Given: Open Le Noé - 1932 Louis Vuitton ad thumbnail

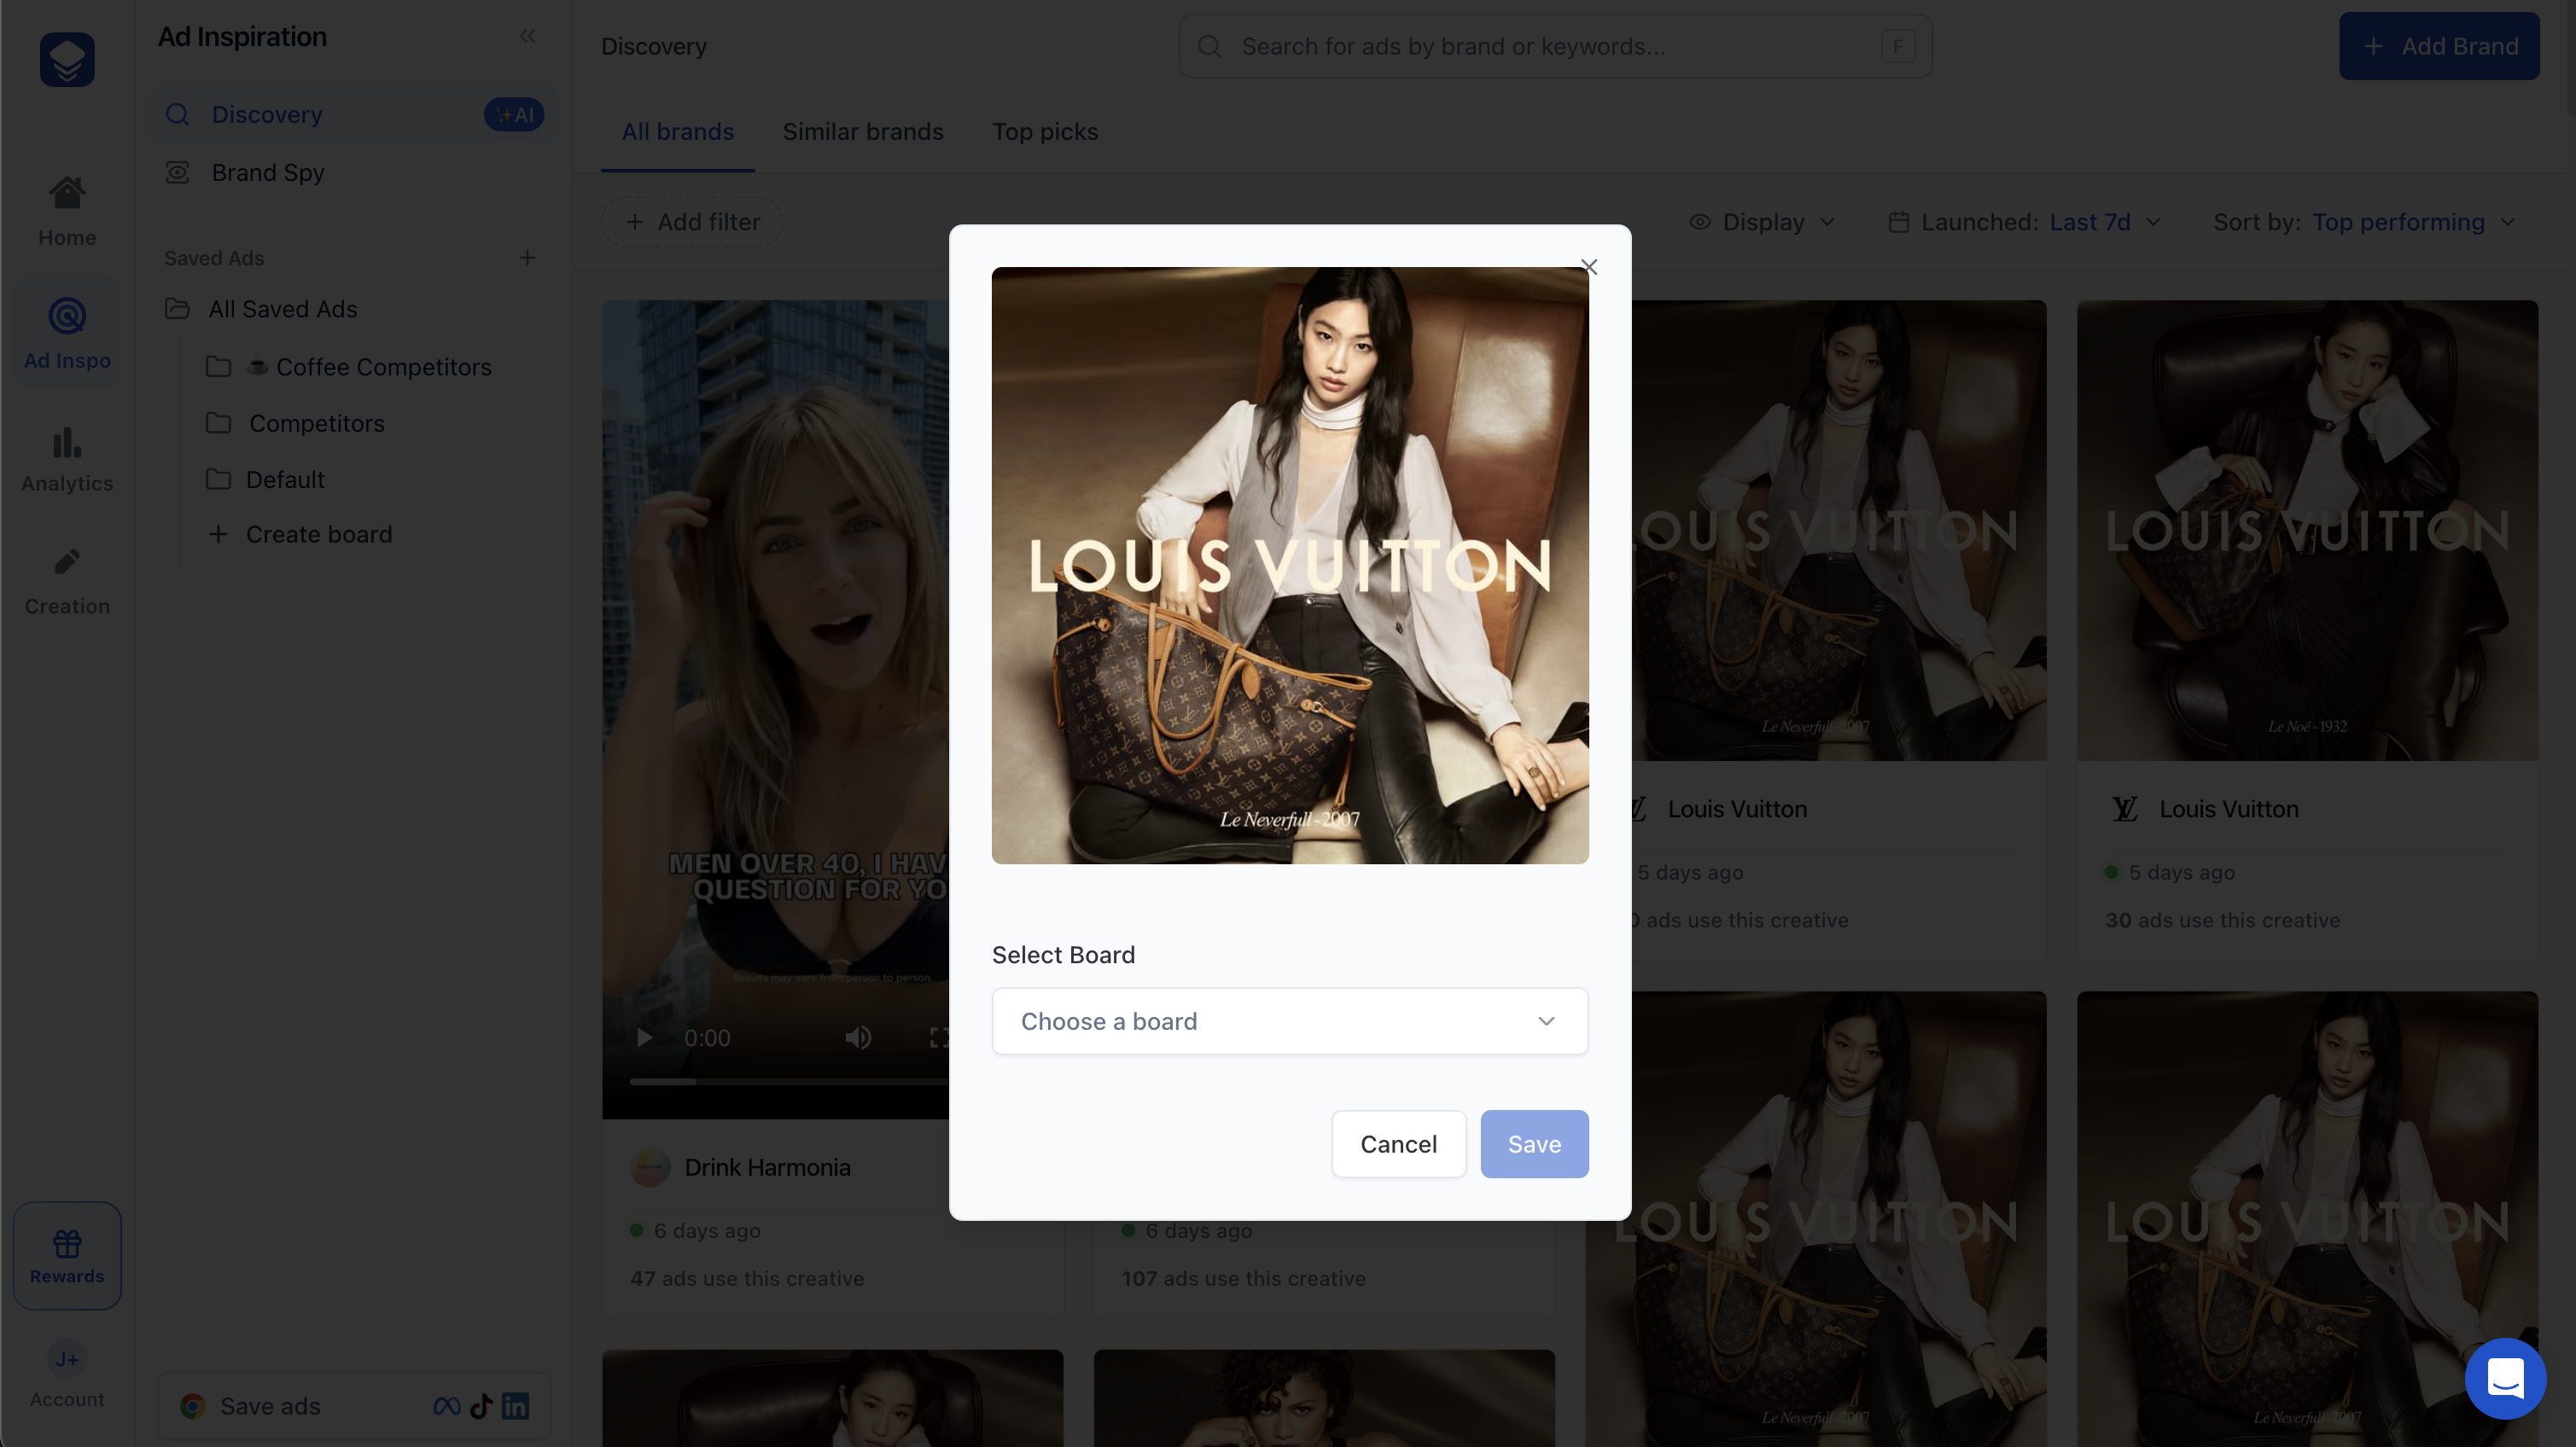Looking at the screenshot, I should (2307, 531).
